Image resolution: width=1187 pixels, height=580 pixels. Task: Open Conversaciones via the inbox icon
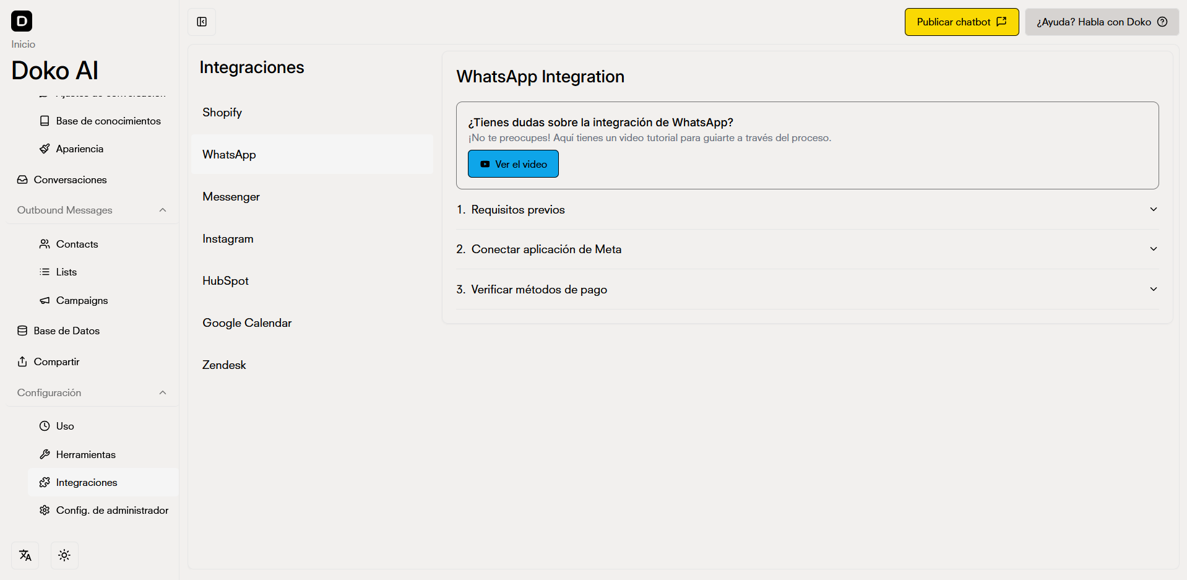tap(22, 180)
